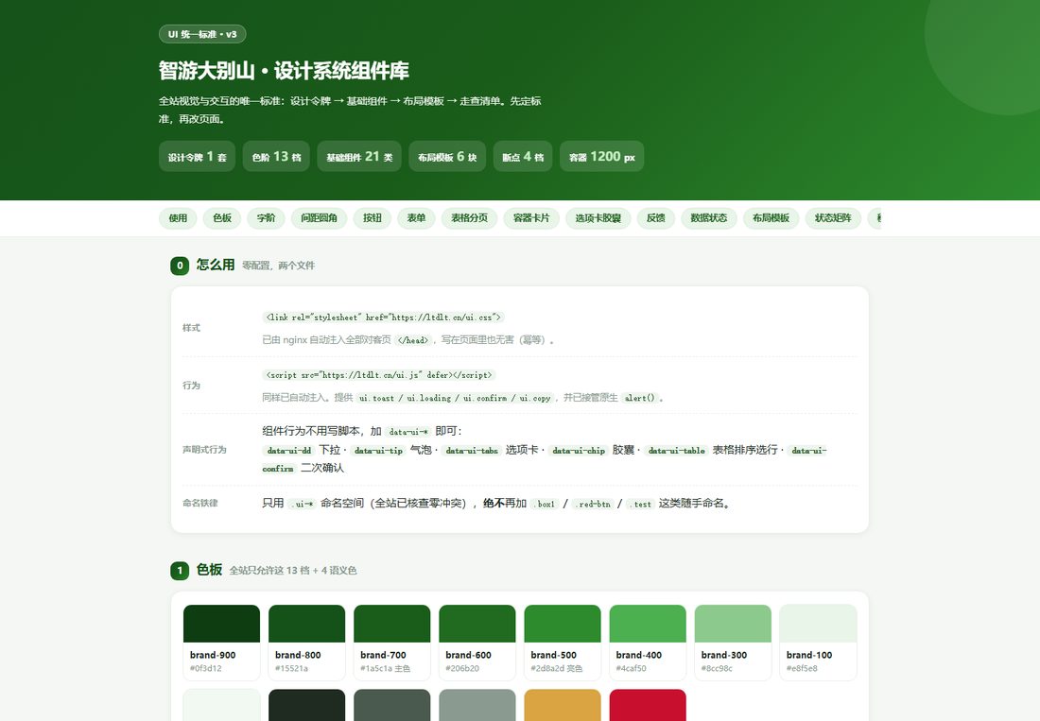Image resolution: width=1040 pixels, height=721 pixels.
Task: Open the 色板 nav chip
Action: point(222,218)
